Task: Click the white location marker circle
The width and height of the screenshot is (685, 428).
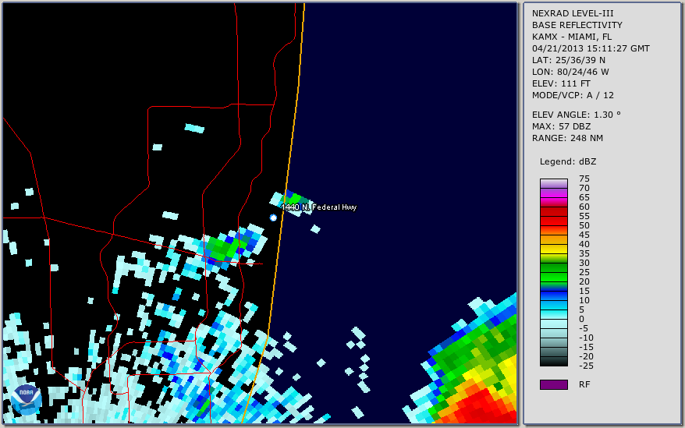Action: pyautogui.click(x=273, y=218)
